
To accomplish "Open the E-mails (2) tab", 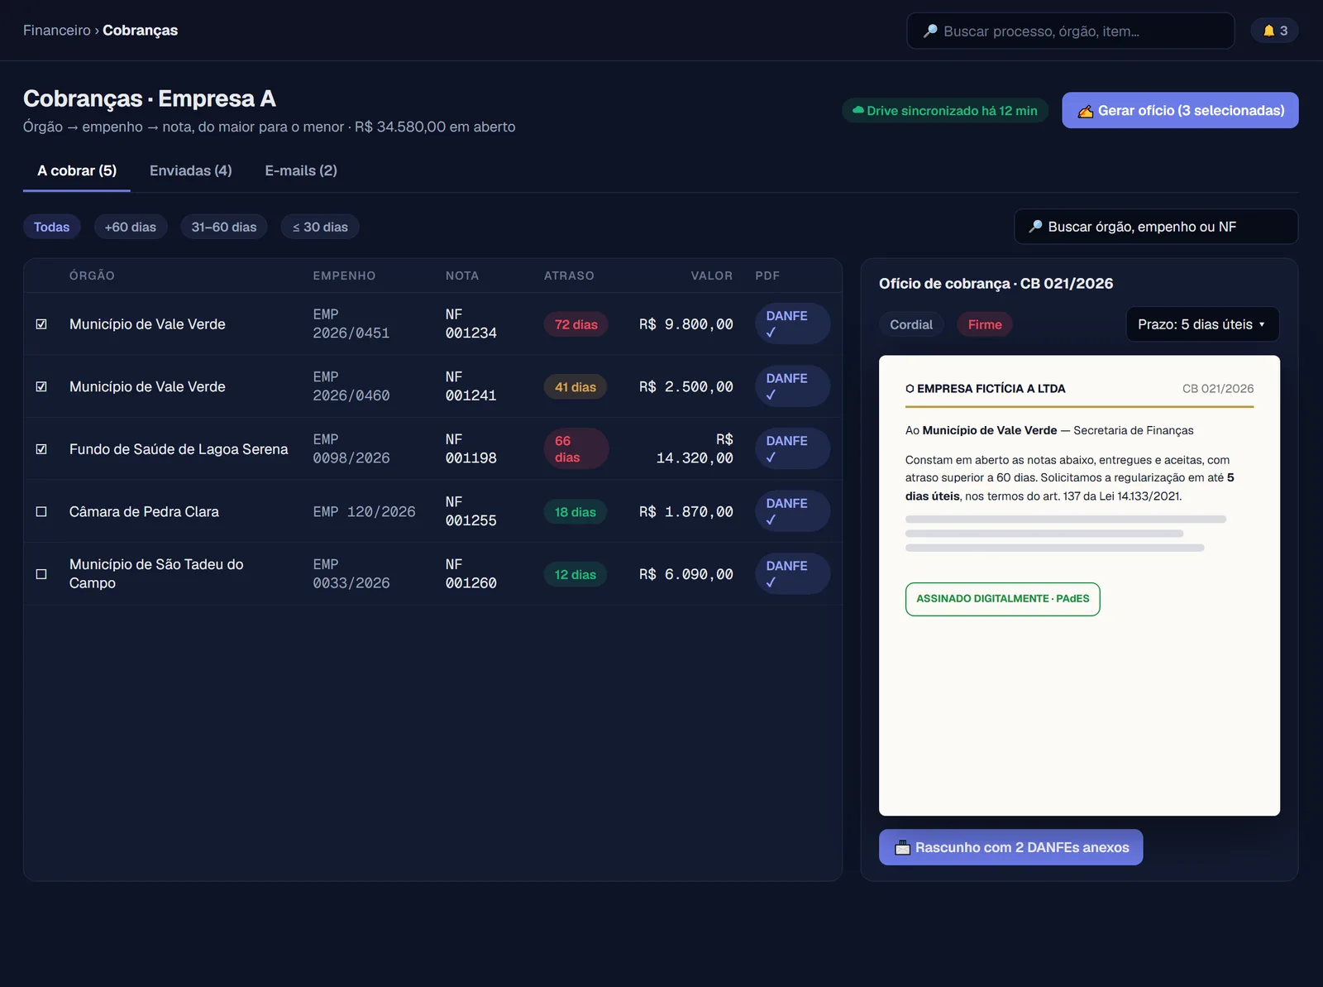I will tap(301, 170).
